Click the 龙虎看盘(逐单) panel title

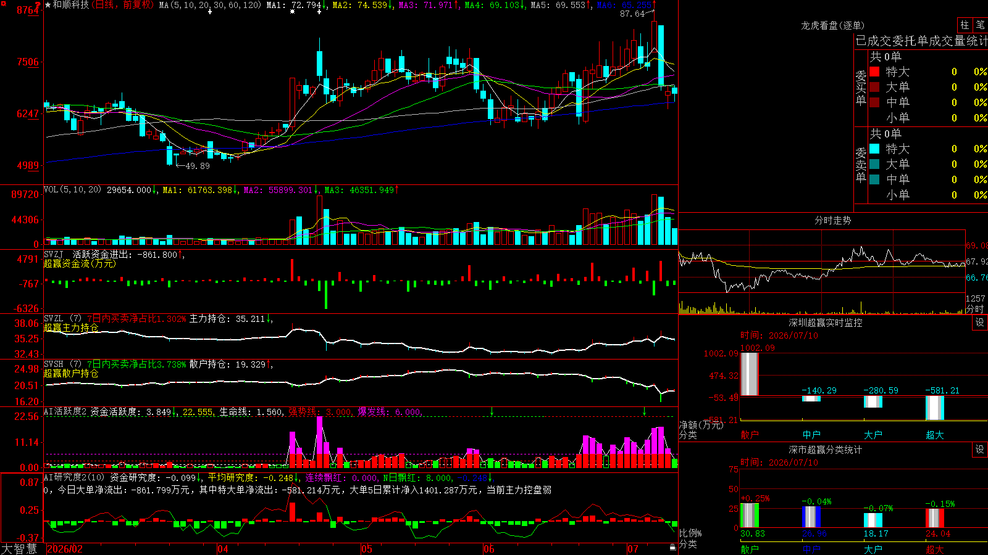pos(833,25)
